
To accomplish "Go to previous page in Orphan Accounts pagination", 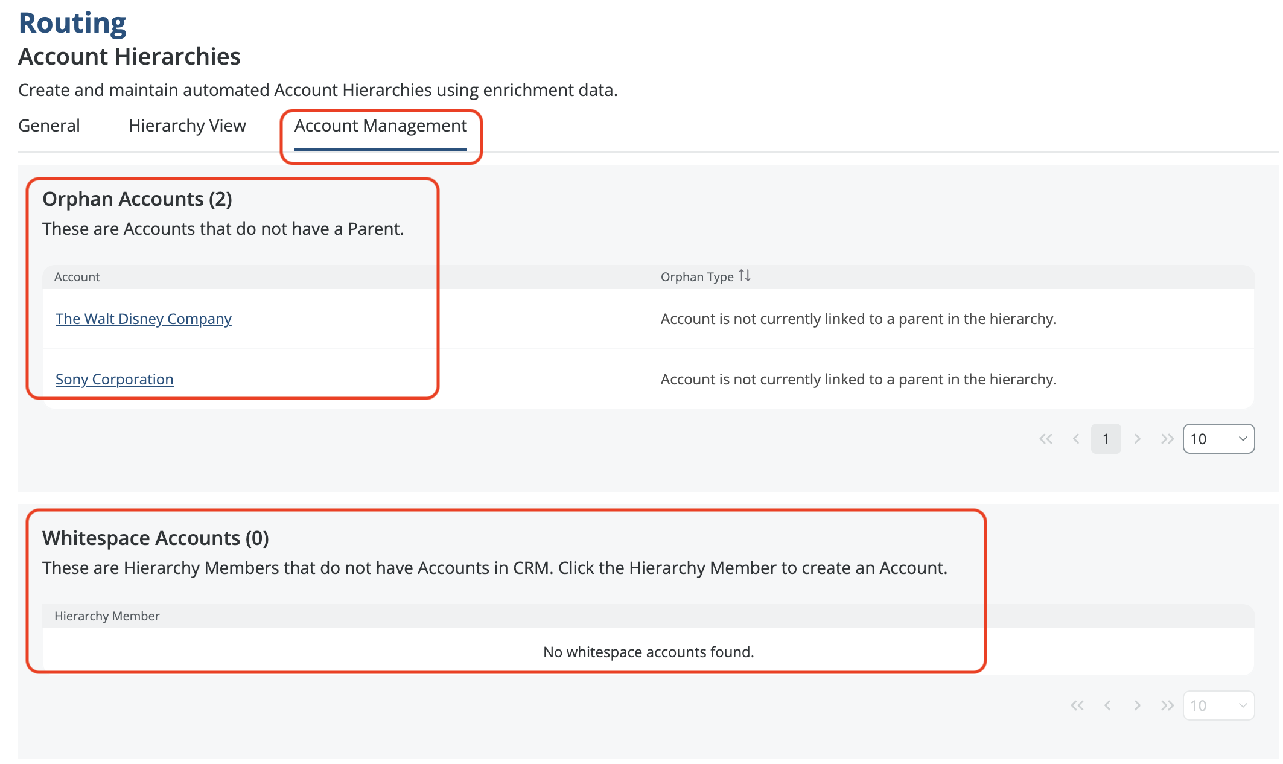I will pyautogui.click(x=1076, y=439).
